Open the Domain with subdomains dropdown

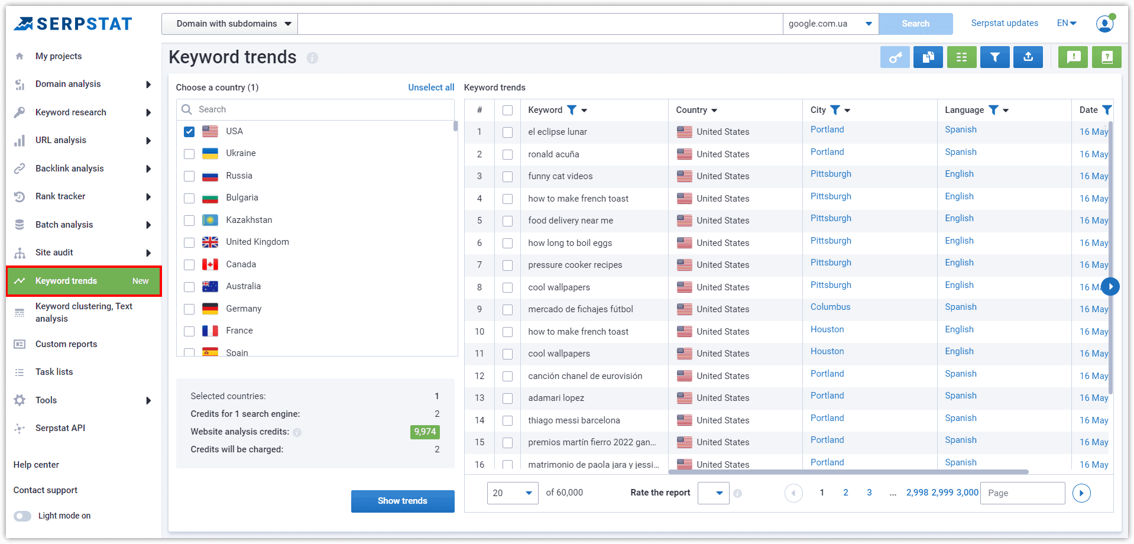tap(230, 24)
